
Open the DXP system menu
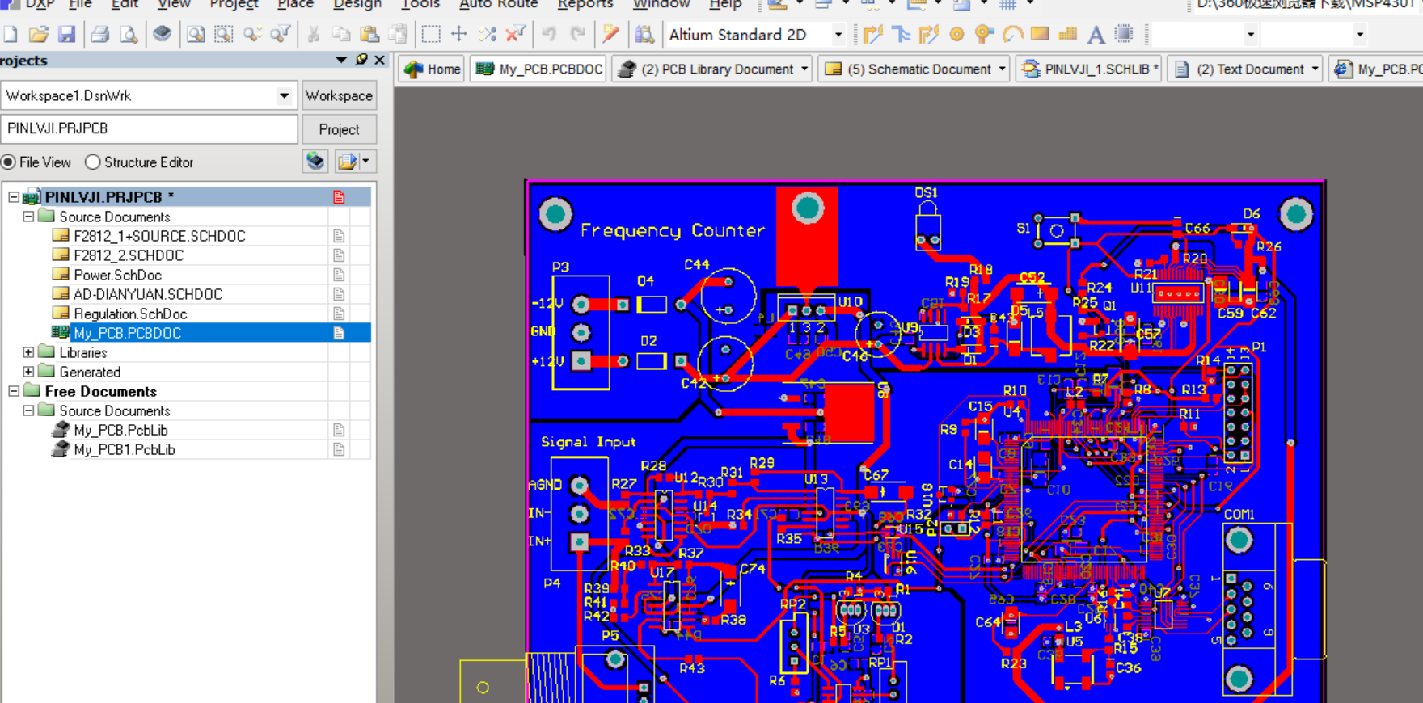pos(39,4)
